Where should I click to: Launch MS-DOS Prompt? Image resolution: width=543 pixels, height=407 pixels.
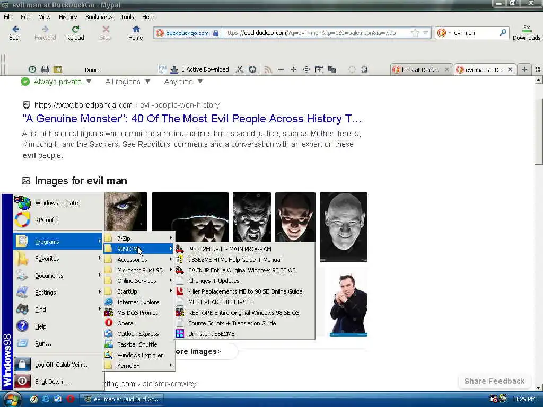click(139, 313)
